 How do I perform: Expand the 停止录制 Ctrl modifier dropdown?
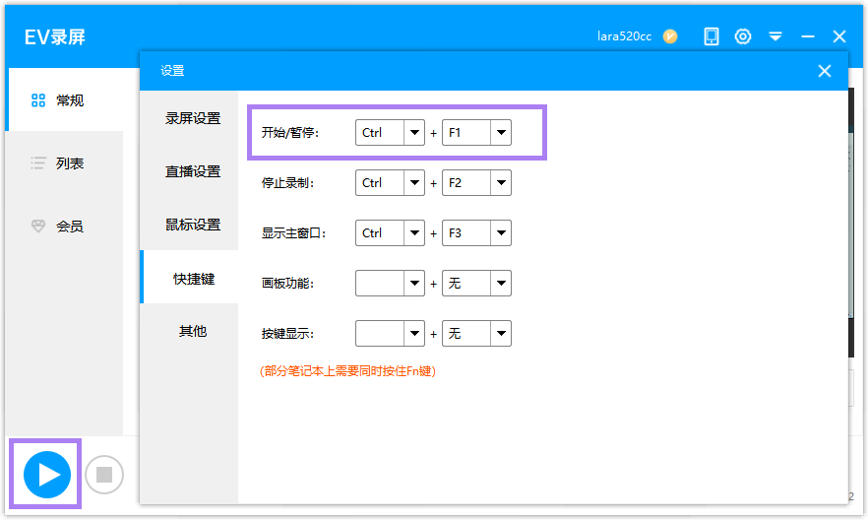tap(414, 183)
